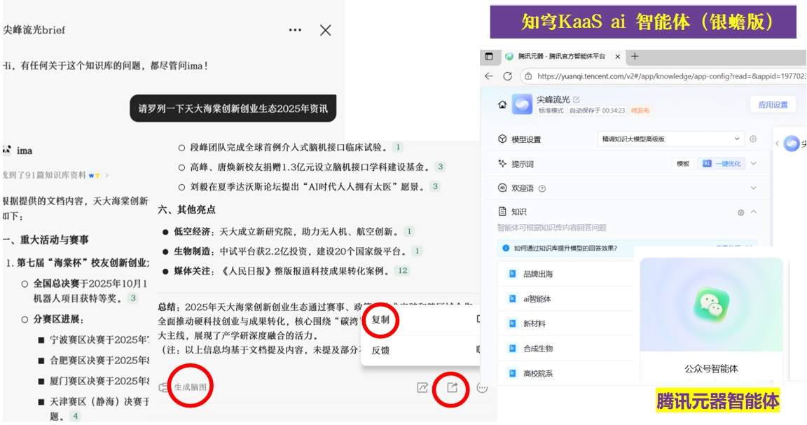Click the 模型设置 cube icon
807x425 pixels.
coord(502,139)
